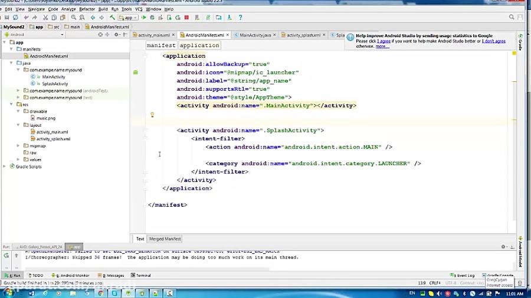Run the app with green play icon

point(143,17)
